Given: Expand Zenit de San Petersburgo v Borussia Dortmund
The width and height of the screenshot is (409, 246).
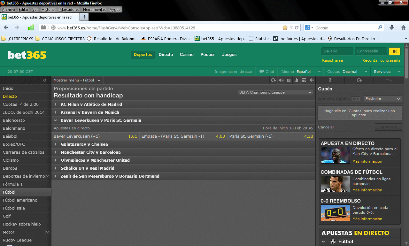Looking at the screenshot, I should (183, 176).
